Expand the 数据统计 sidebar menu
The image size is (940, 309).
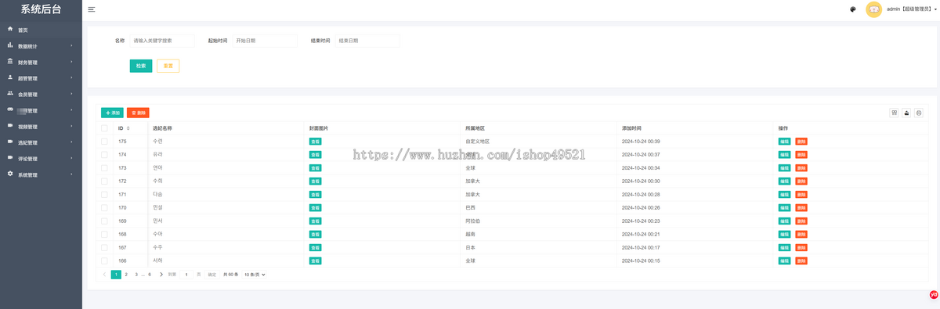[x=41, y=46]
